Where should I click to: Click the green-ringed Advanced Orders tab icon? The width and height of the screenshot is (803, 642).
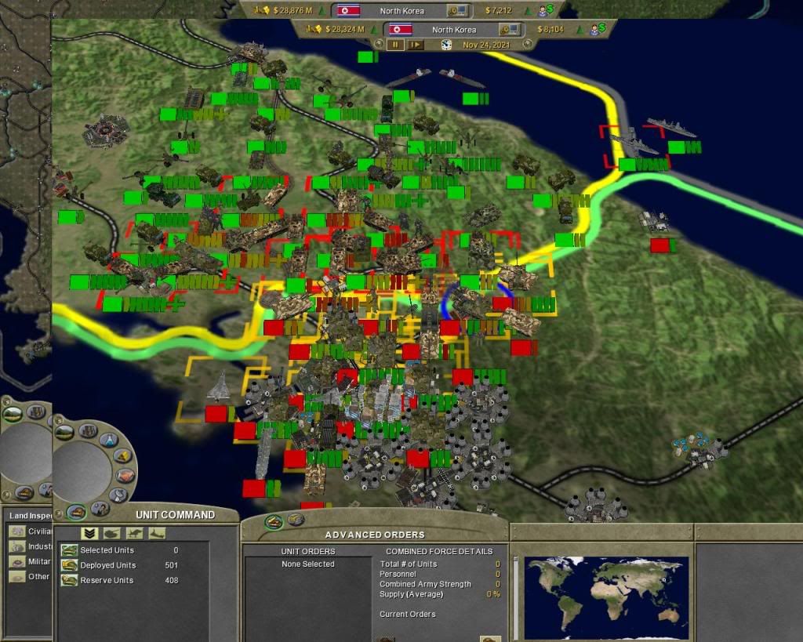pos(274,522)
